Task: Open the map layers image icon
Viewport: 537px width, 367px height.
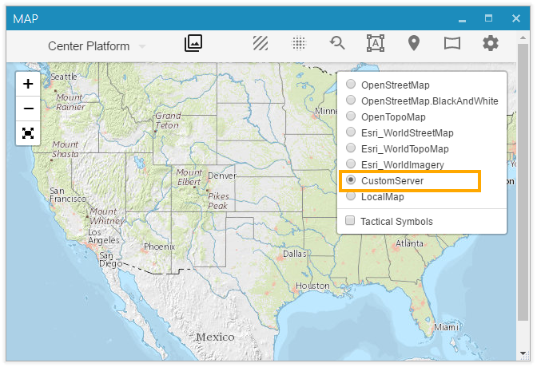Action: tap(193, 43)
